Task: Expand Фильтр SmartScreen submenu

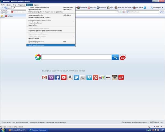Action: 51,23
